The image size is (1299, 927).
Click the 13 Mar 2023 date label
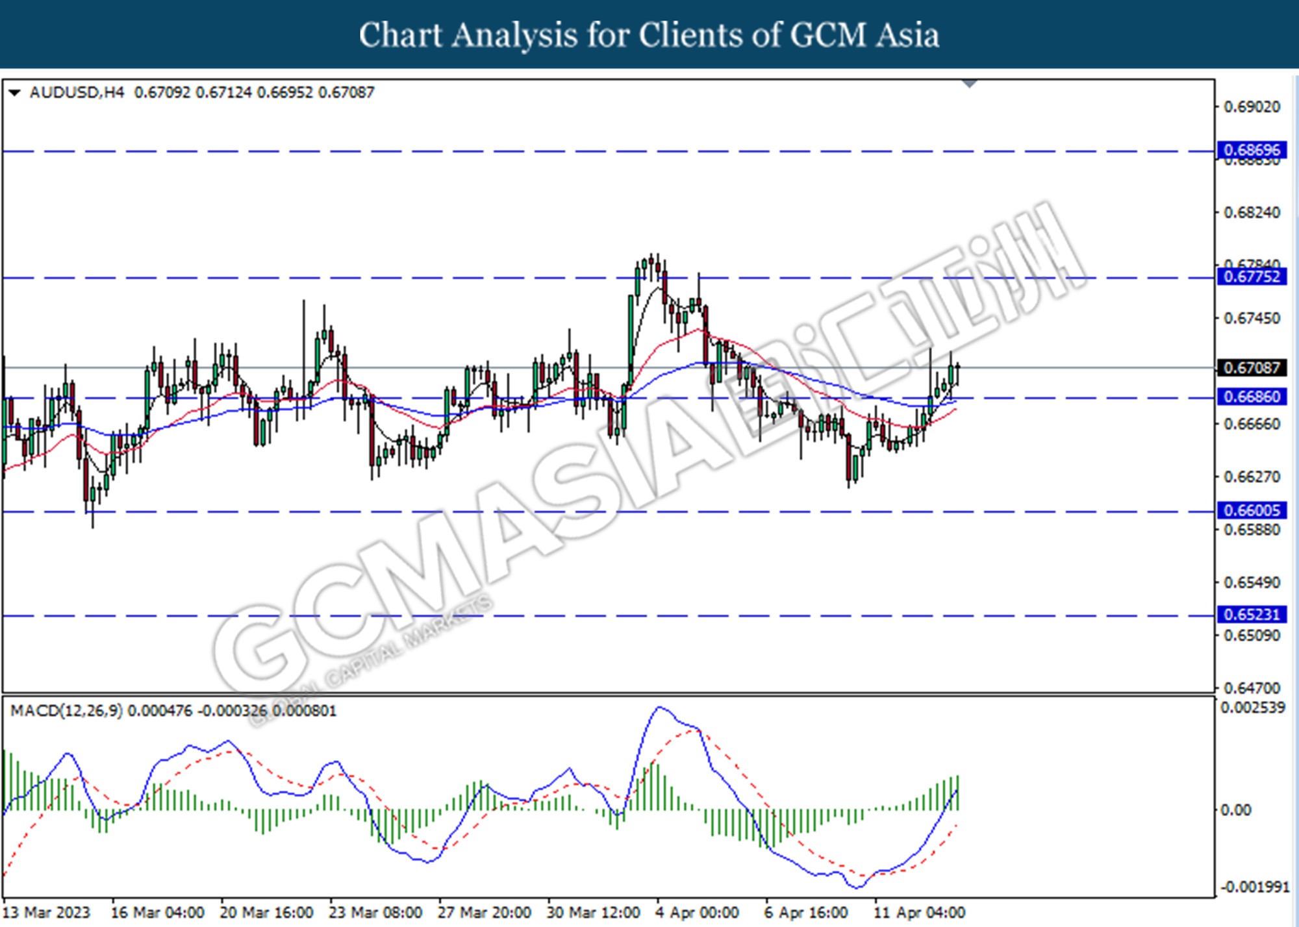[x=47, y=912]
